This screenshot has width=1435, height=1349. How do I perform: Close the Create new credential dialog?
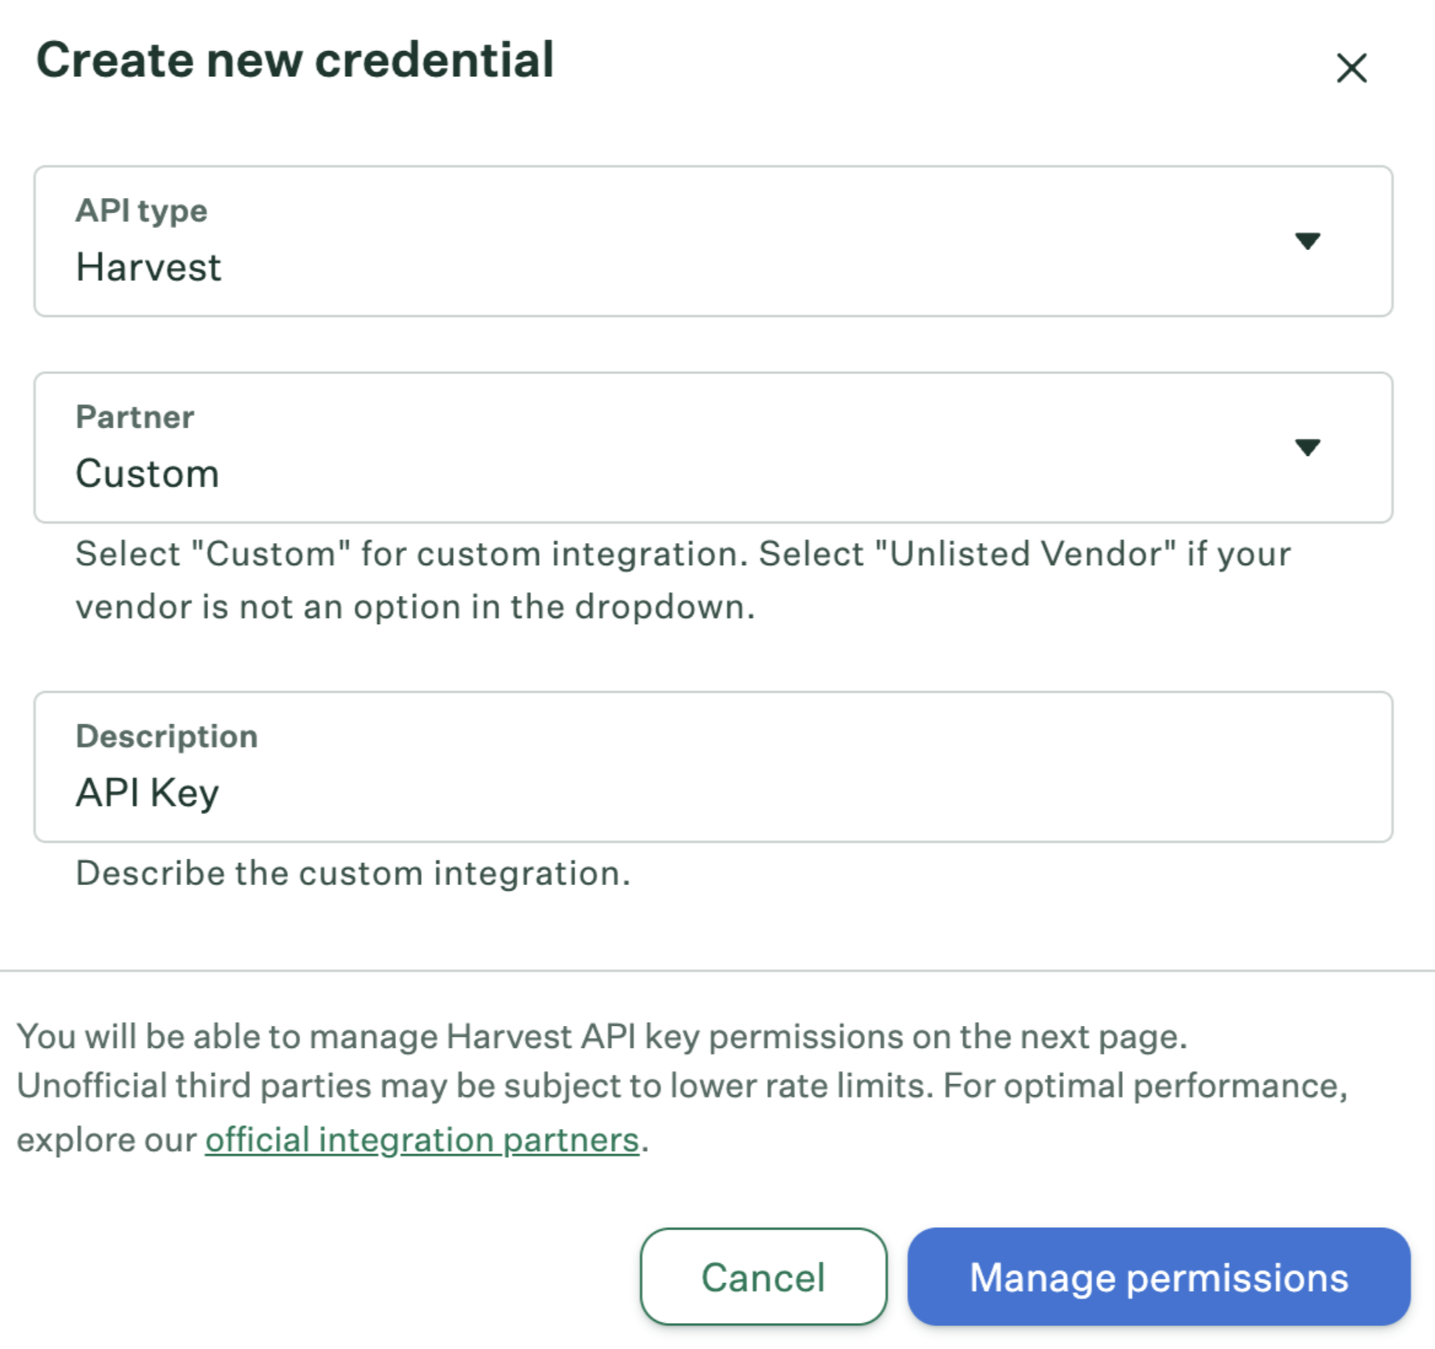tap(1352, 68)
